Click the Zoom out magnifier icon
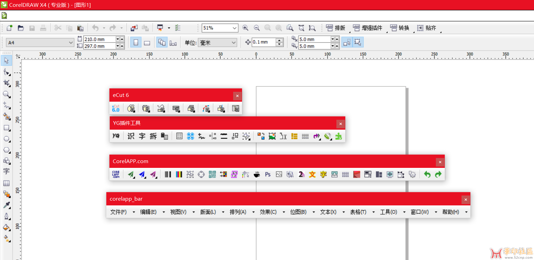 256,28
